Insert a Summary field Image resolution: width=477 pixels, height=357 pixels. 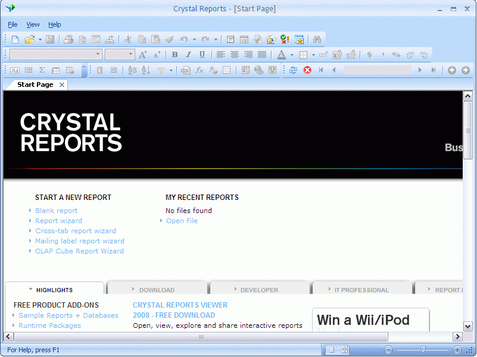click(42, 70)
